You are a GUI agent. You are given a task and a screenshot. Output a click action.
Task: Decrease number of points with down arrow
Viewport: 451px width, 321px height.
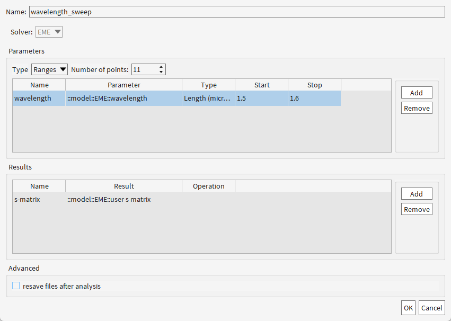161,72
